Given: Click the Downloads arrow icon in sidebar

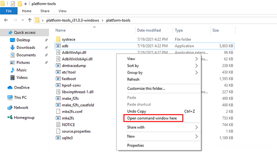Looking at the screenshot, I should tap(13, 47).
